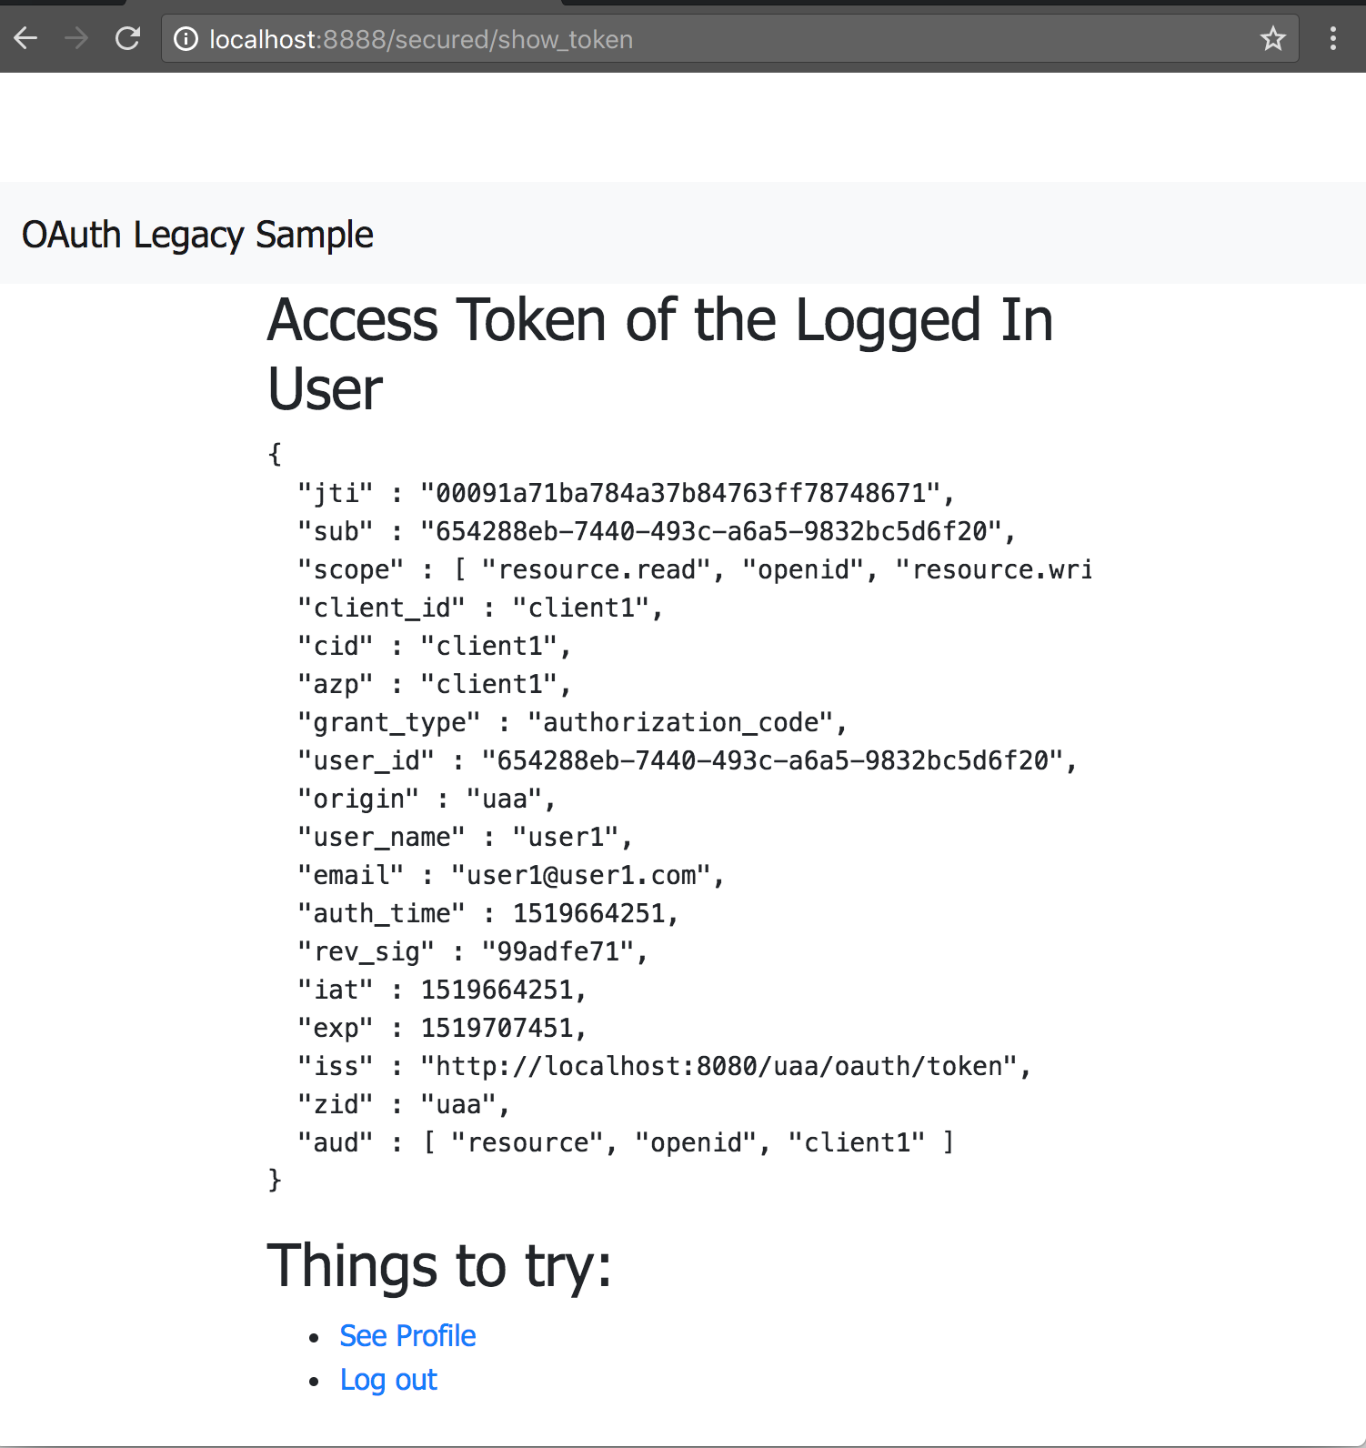
Task: Click the Access Token heading
Action: click(x=660, y=354)
